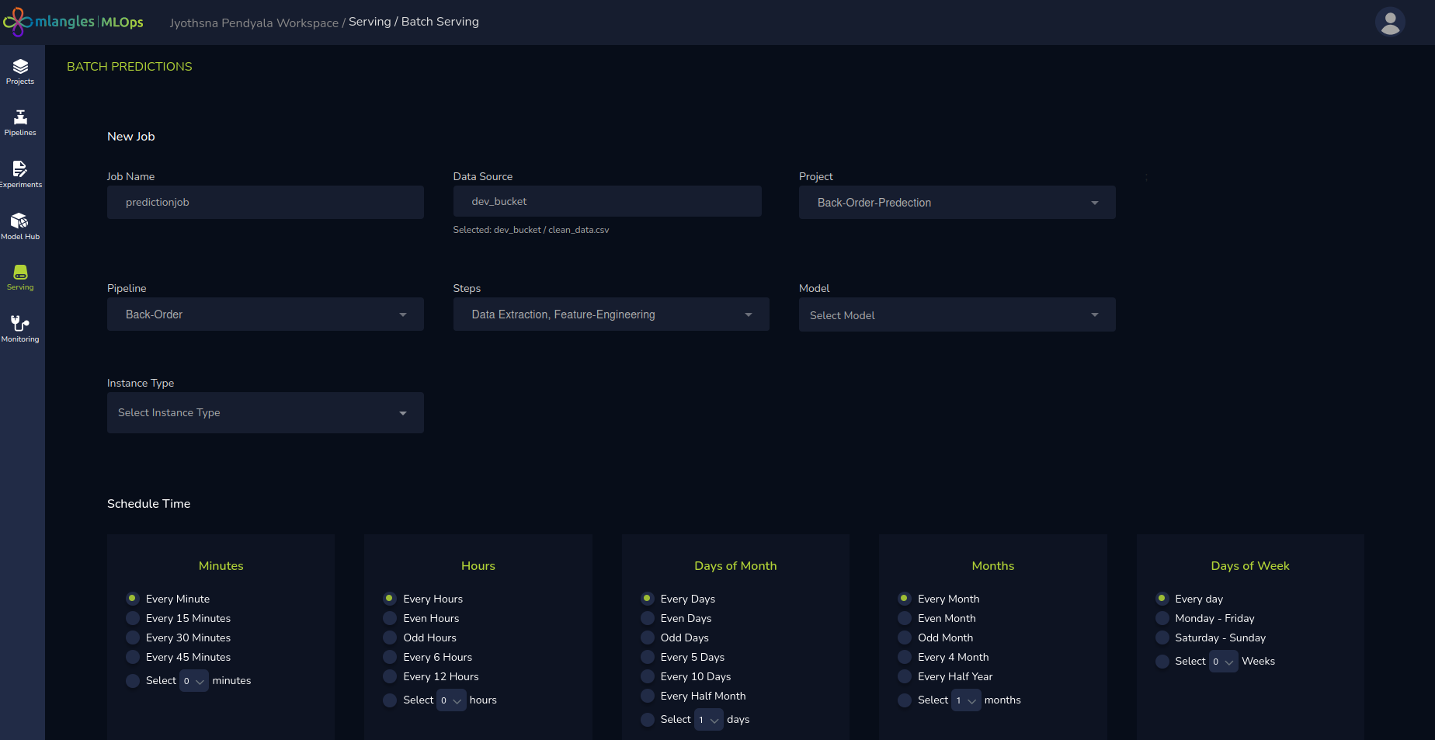
Task: Click the Serving breadcrumb link
Action: pyautogui.click(x=370, y=22)
